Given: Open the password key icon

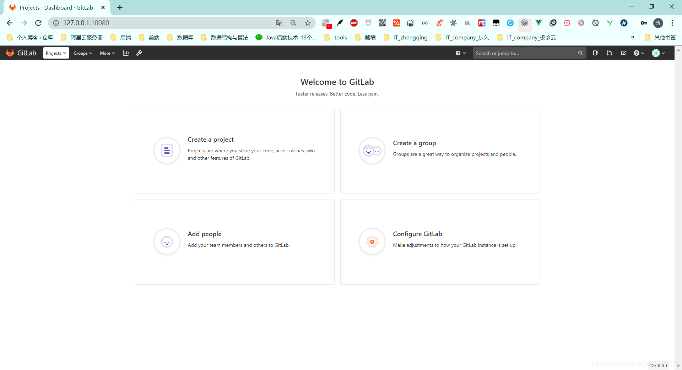Looking at the screenshot, I should tap(644, 23).
